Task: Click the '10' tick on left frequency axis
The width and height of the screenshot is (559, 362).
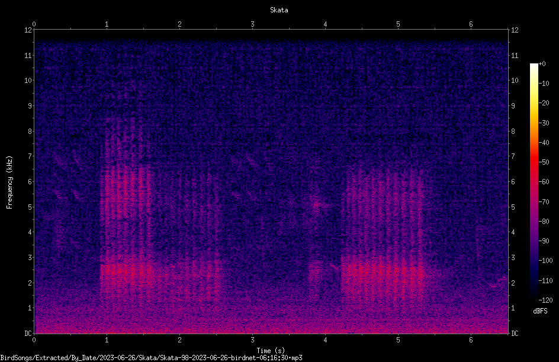Action: click(x=28, y=81)
